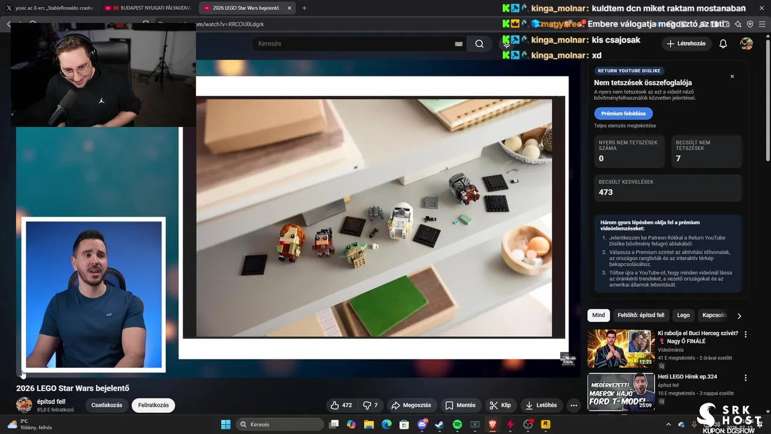Image resolution: width=771 pixels, height=434 pixels.
Task: Click the YouTube search magnifier button
Action: (479, 43)
